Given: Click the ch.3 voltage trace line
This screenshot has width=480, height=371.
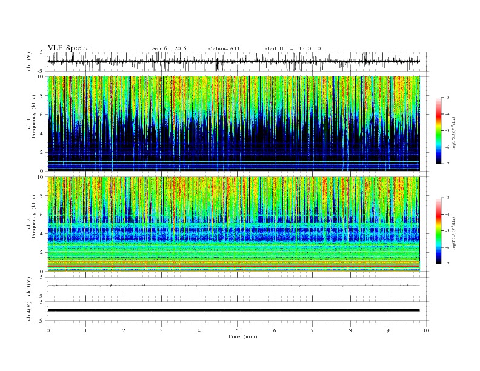Looking at the screenshot, I should 233,286.
